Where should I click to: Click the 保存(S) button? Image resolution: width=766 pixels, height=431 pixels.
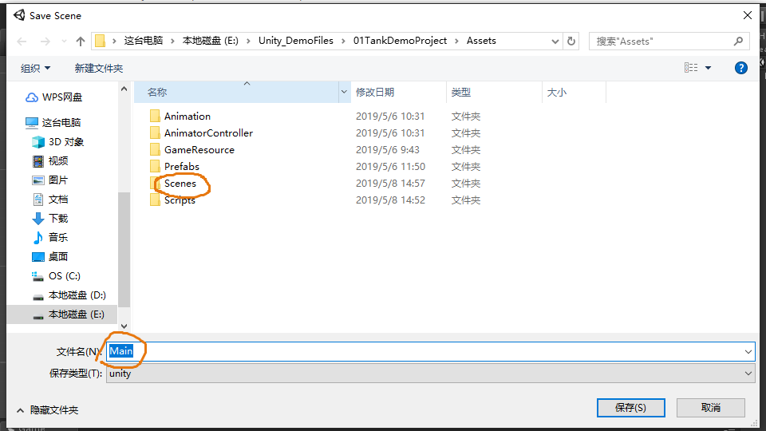point(630,408)
